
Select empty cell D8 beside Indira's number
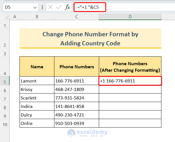[x=130, y=106]
